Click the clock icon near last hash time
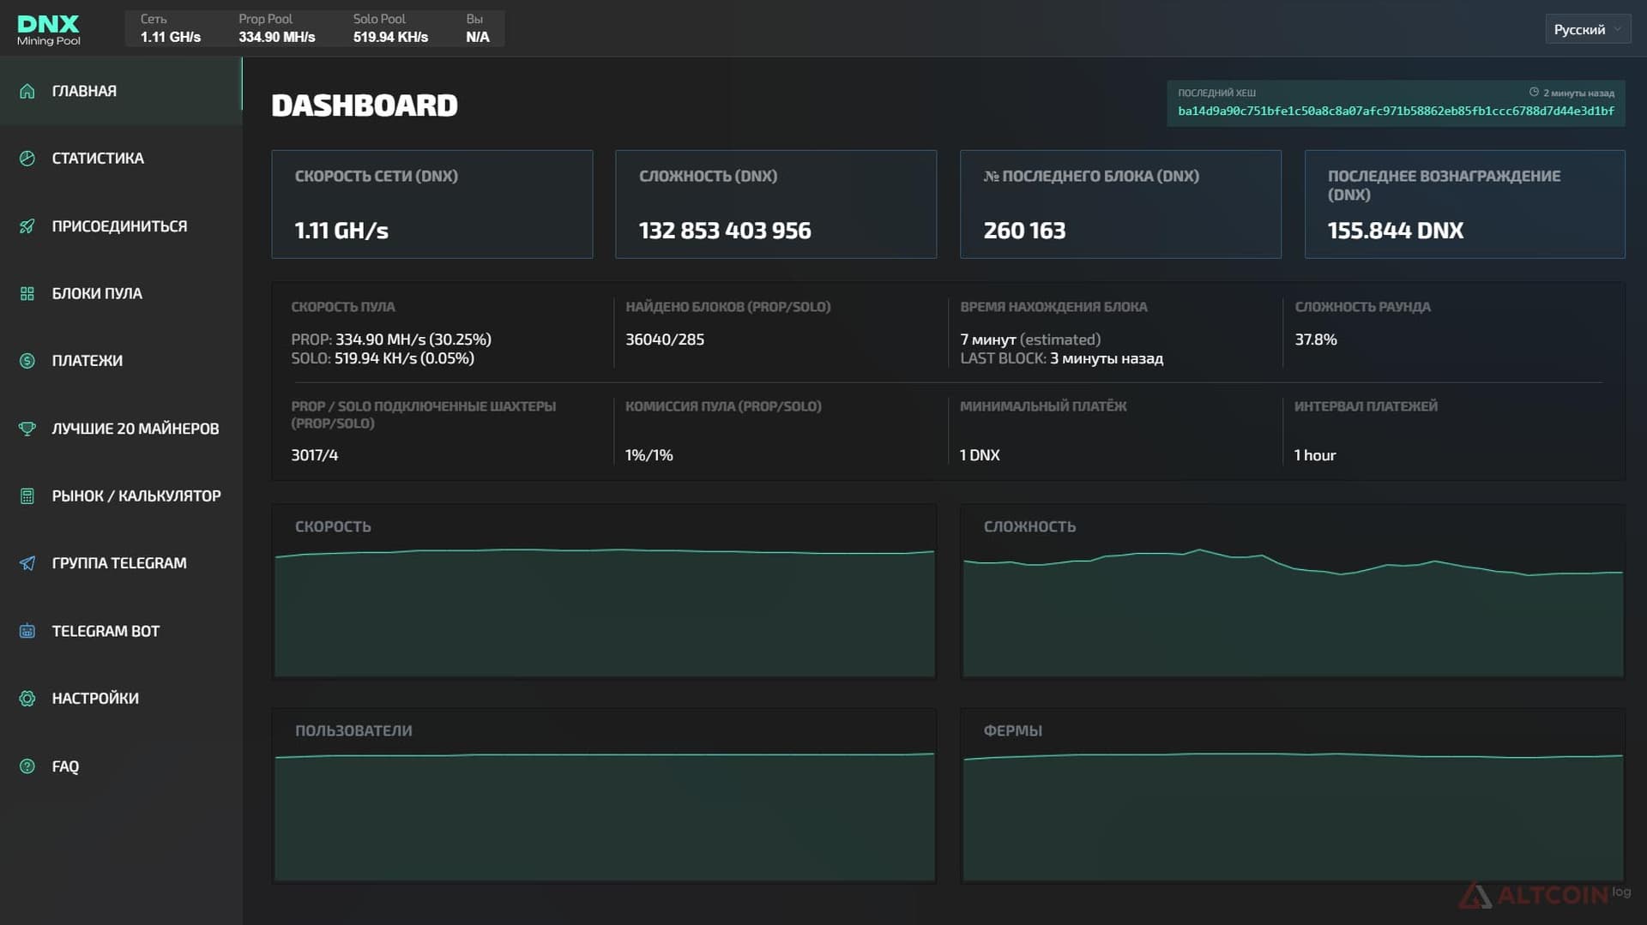 pyautogui.click(x=1534, y=92)
